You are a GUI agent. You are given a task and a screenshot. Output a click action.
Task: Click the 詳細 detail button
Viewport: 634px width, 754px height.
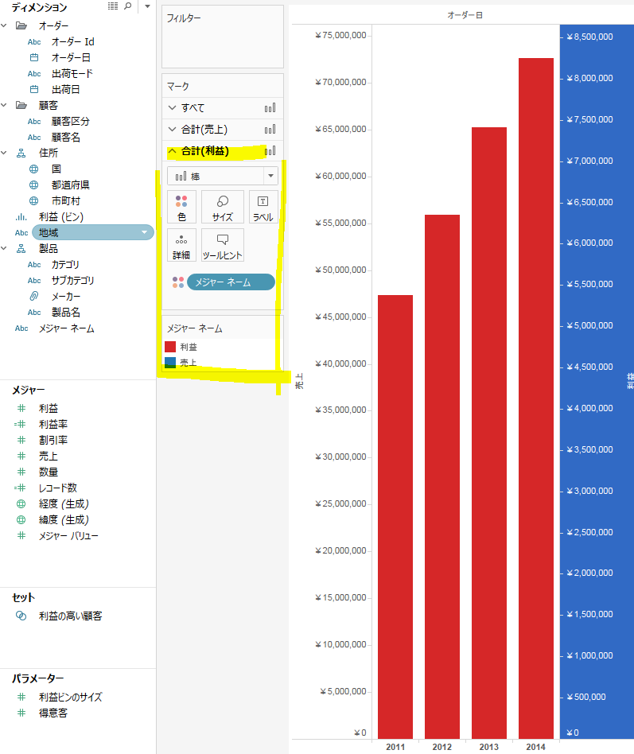point(182,245)
